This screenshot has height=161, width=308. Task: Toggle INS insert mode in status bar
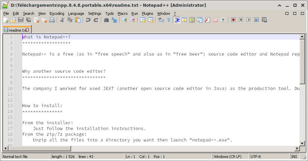point(295,157)
